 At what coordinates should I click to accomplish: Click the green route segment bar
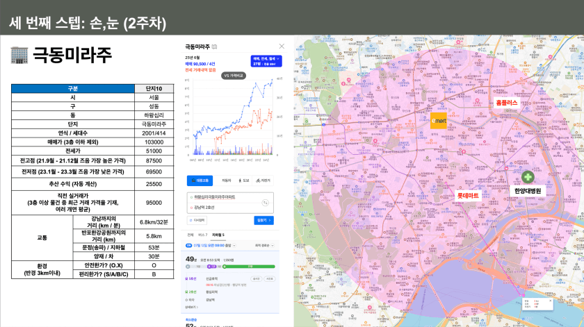point(249,267)
